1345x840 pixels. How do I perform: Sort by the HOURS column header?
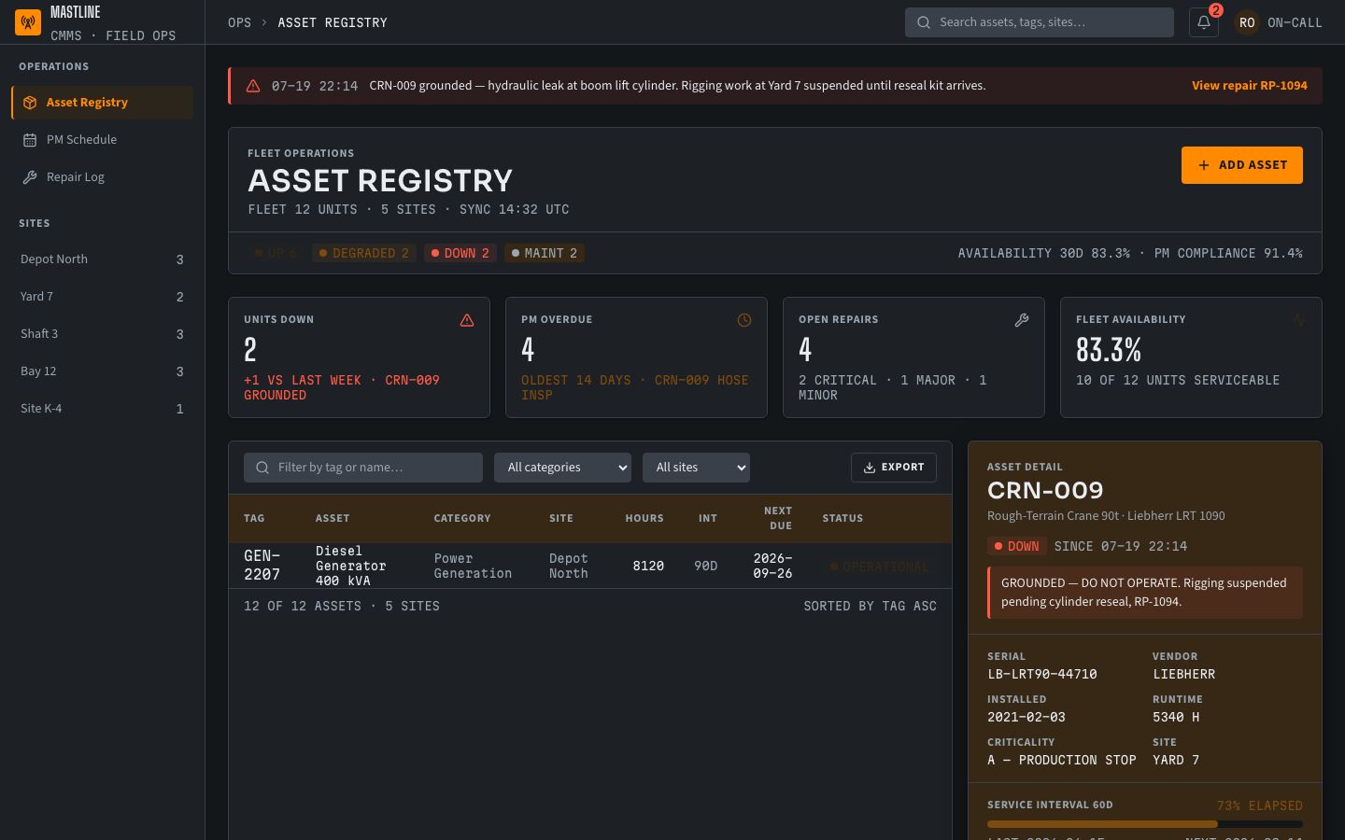point(644,518)
